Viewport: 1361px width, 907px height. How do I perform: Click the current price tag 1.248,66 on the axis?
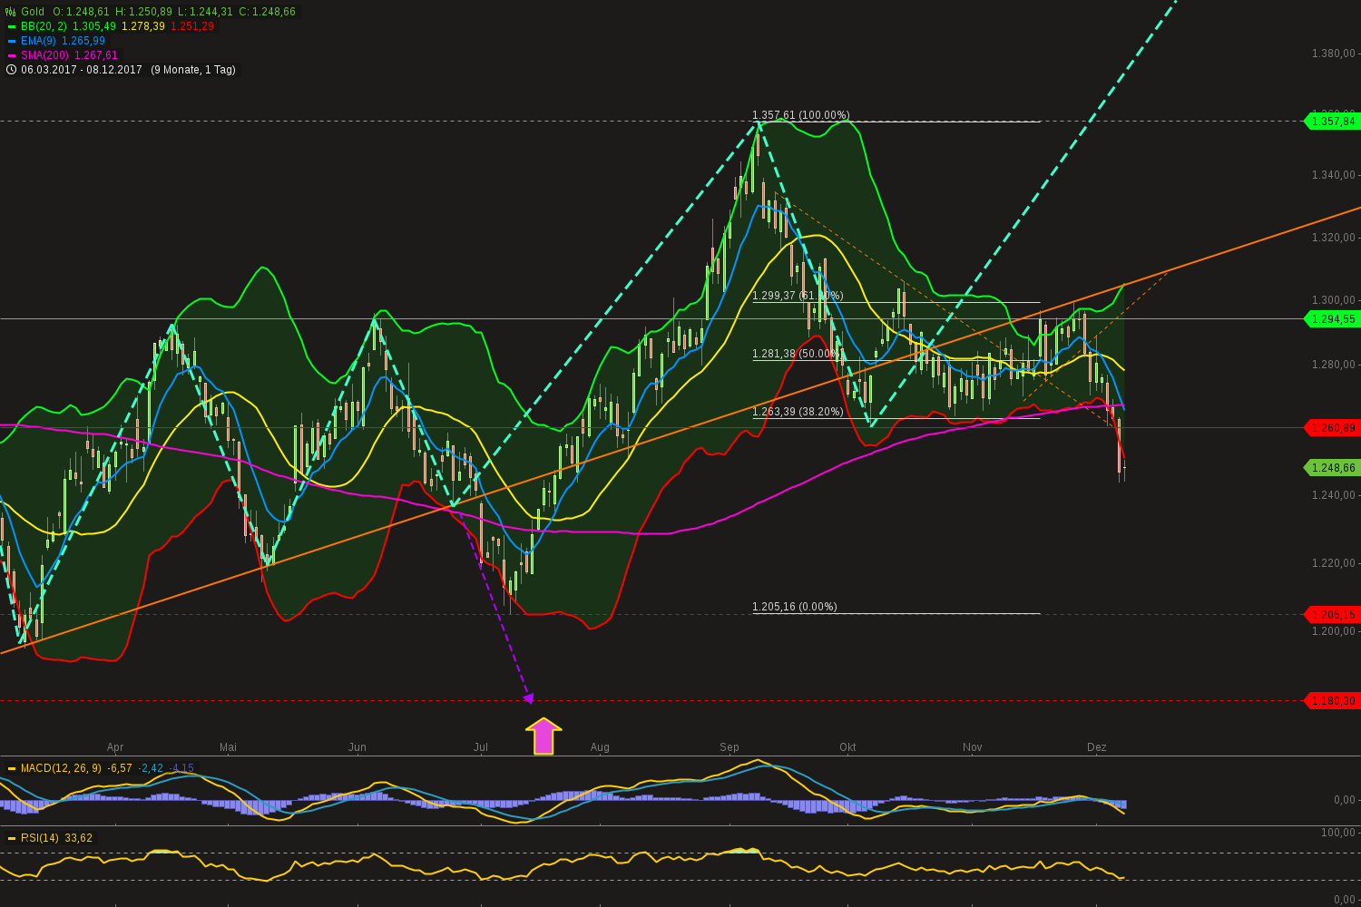tap(1332, 468)
